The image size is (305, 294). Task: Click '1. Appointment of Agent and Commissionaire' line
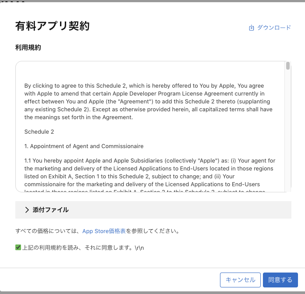coord(84,146)
